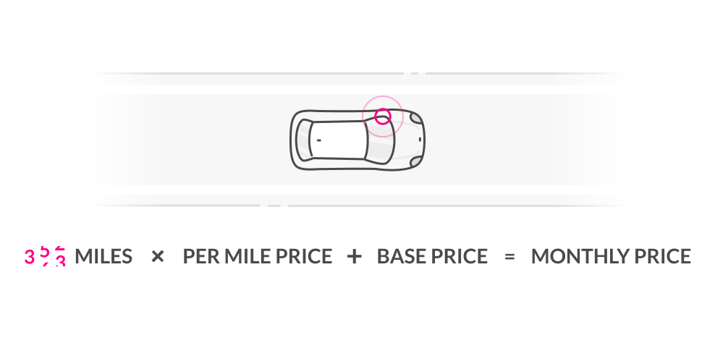
Task: Select the BASE PRICE text
Action: point(432,256)
